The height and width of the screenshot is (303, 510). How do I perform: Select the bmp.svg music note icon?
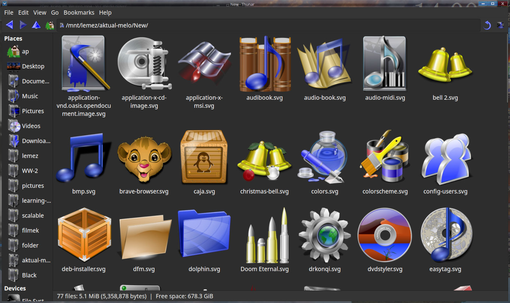point(83,158)
